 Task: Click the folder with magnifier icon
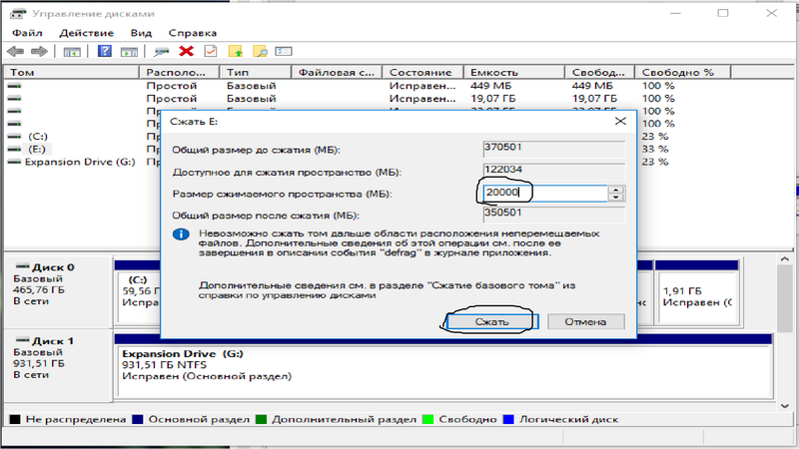click(260, 51)
